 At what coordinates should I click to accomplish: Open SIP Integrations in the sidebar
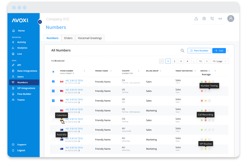pyautogui.click(x=24, y=88)
